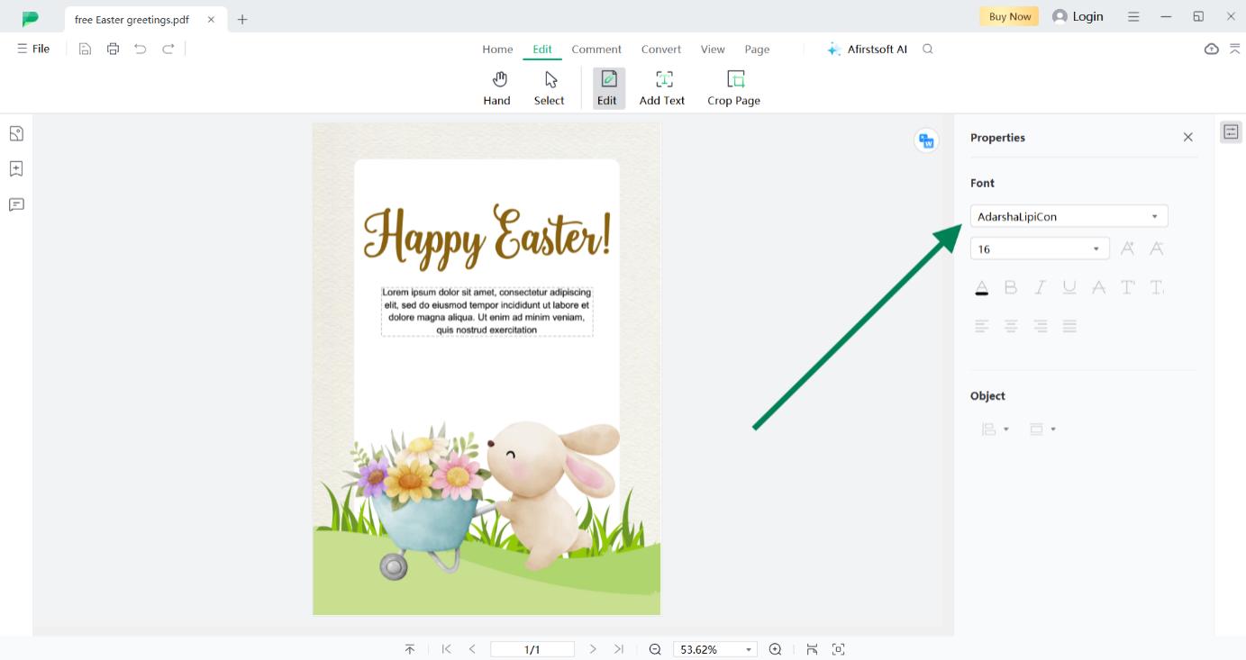The image size is (1246, 660).
Task: Open the comments sidebar panel
Action: click(x=16, y=204)
